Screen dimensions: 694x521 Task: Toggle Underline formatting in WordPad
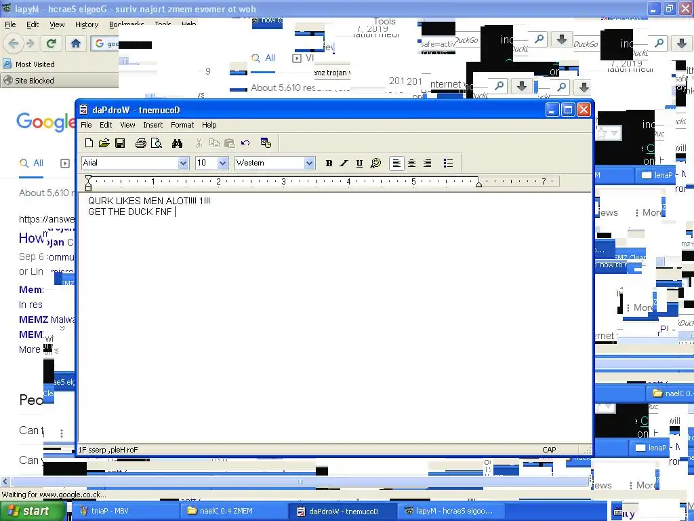pyautogui.click(x=359, y=163)
